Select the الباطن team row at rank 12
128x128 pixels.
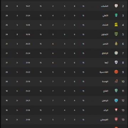[64, 101]
